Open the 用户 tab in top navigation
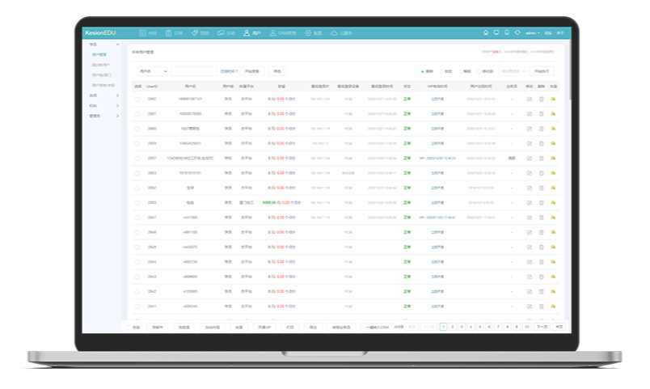This screenshot has height=389, width=650. coord(253,33)
